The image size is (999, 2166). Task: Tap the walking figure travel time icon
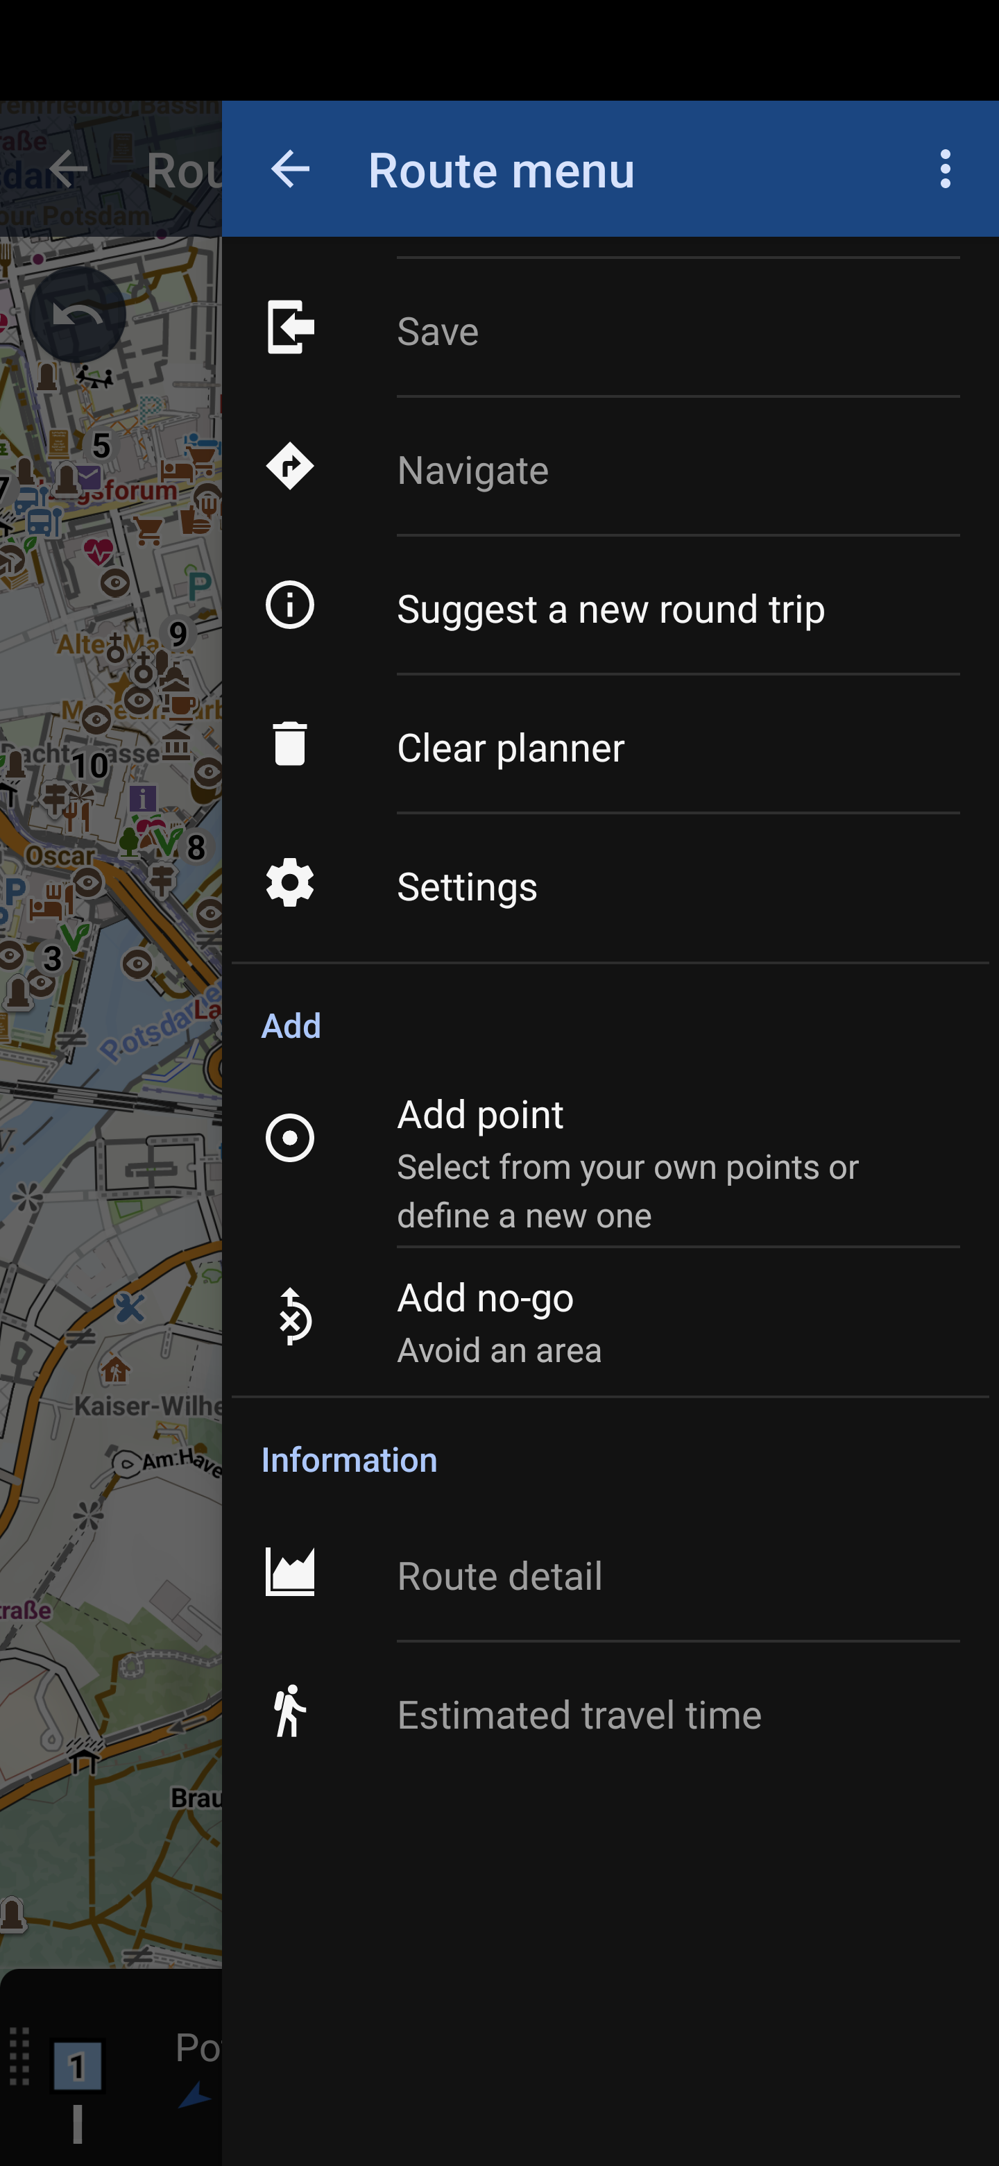point(290,1711)
